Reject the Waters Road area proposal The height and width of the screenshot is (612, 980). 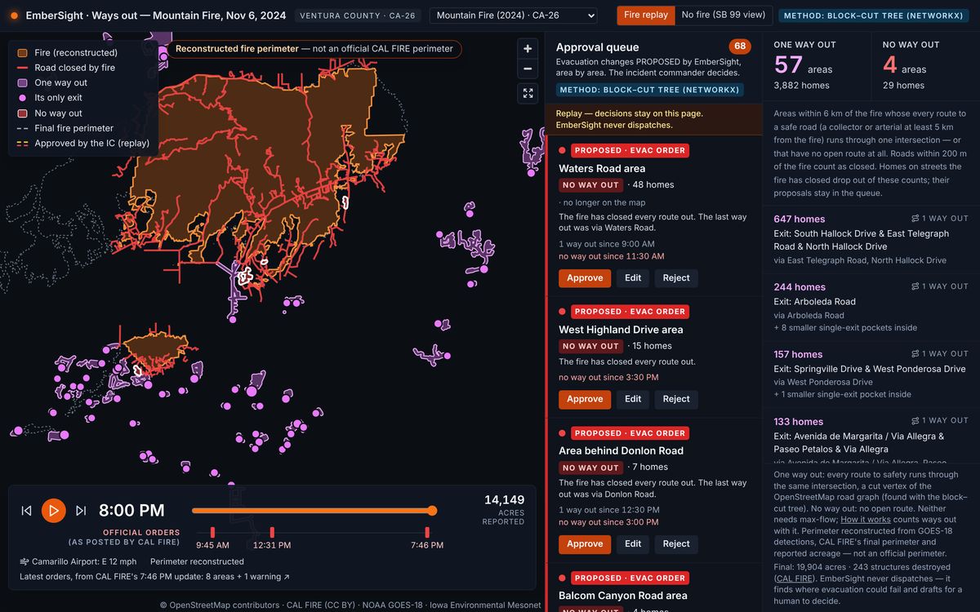point(676,278)
